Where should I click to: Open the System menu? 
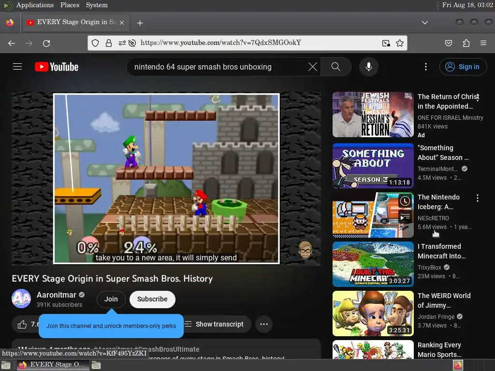coord(97,5)
